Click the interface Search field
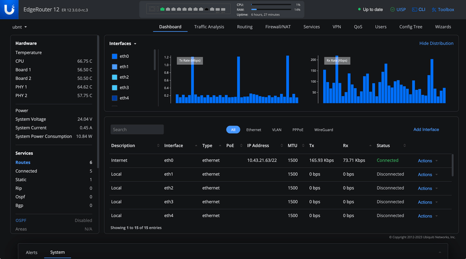This screenshot has height=259, width=466. (137, 129)
